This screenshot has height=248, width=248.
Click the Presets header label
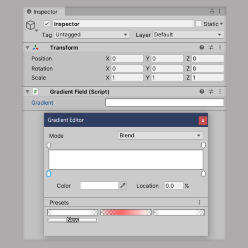[x=59, y=202]
